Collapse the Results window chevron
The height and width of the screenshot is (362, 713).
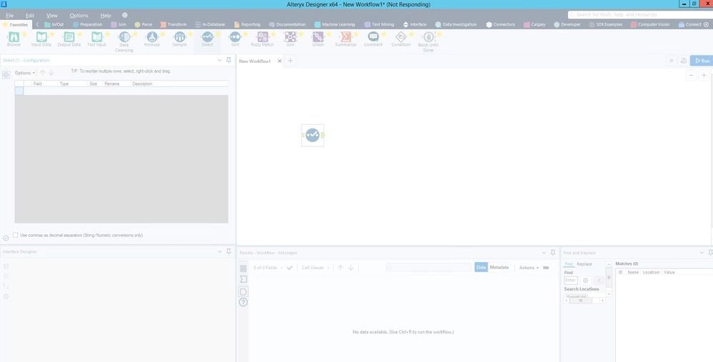pyautogui.click(x=544, y=252)
